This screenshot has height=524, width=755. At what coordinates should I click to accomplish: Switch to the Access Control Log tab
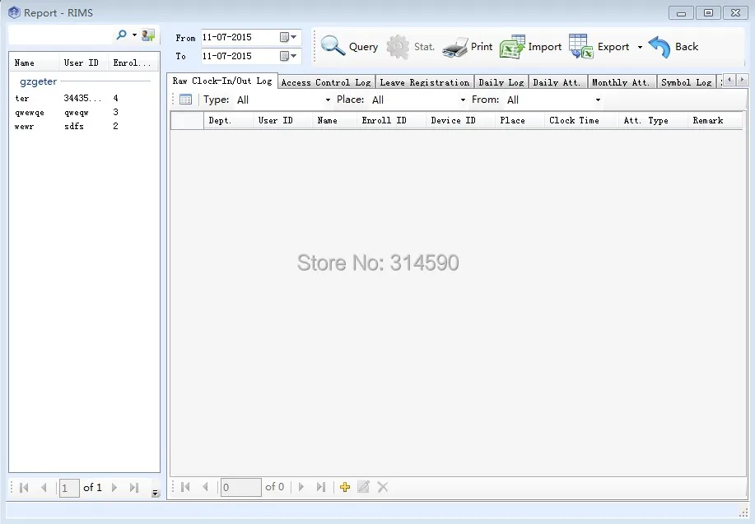(x=326, y=82)
